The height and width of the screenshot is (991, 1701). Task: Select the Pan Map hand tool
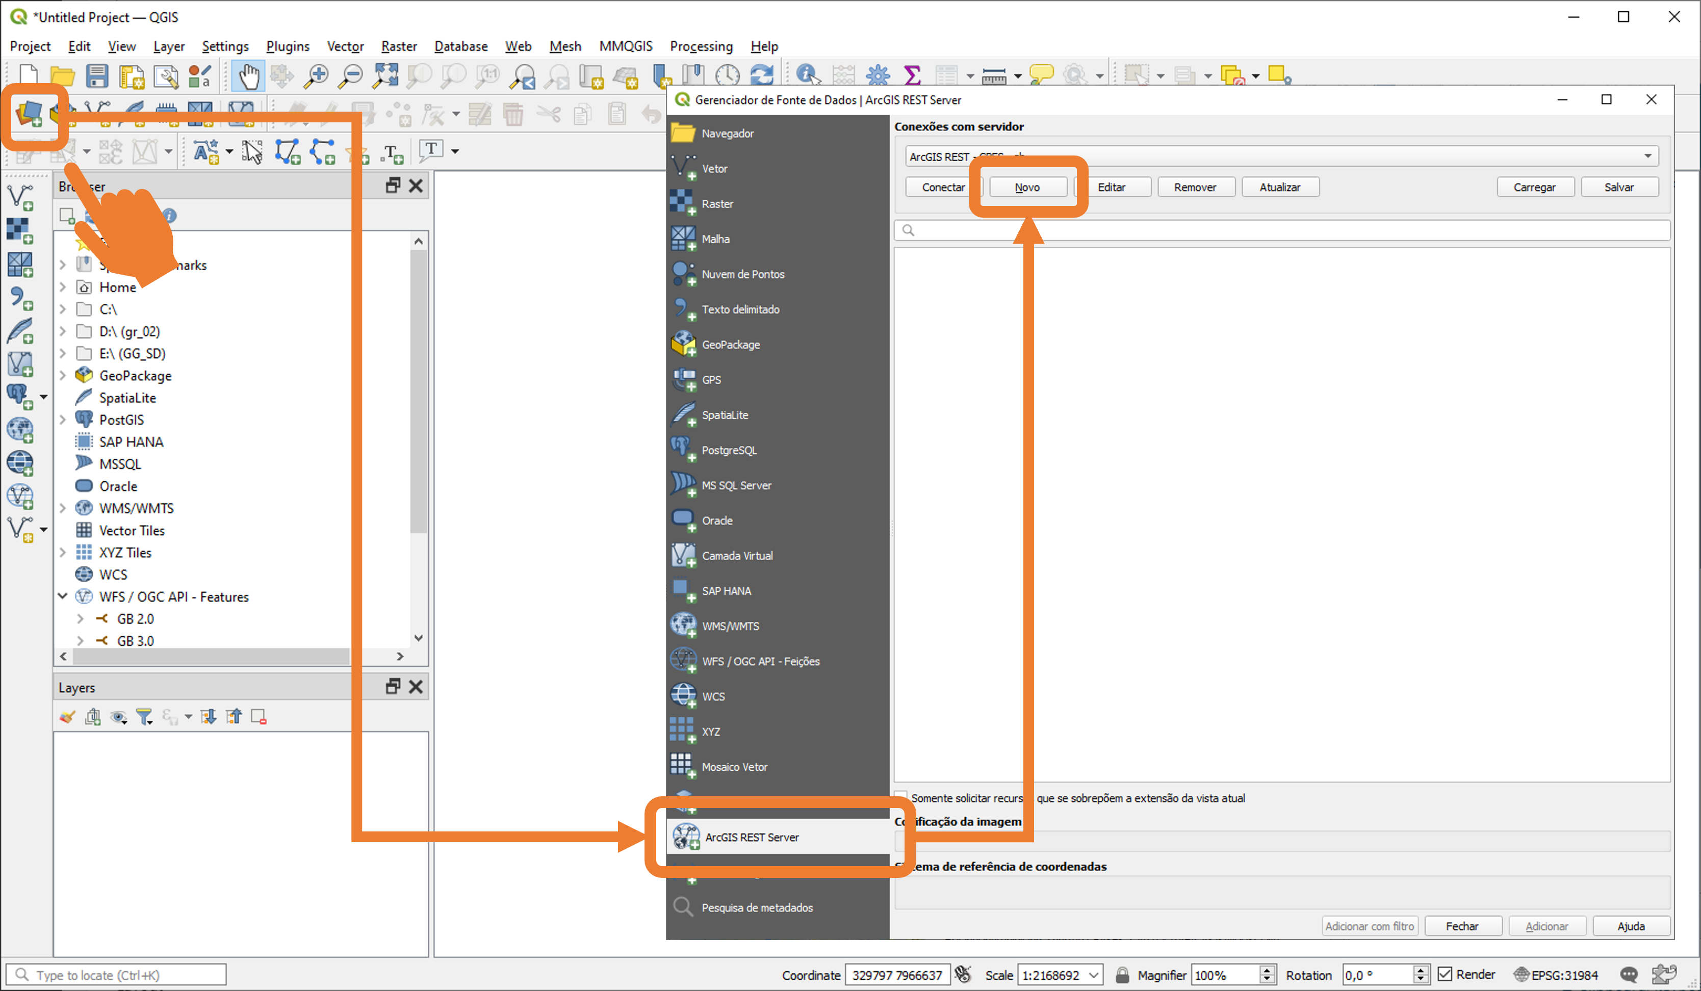coord(248,75)
